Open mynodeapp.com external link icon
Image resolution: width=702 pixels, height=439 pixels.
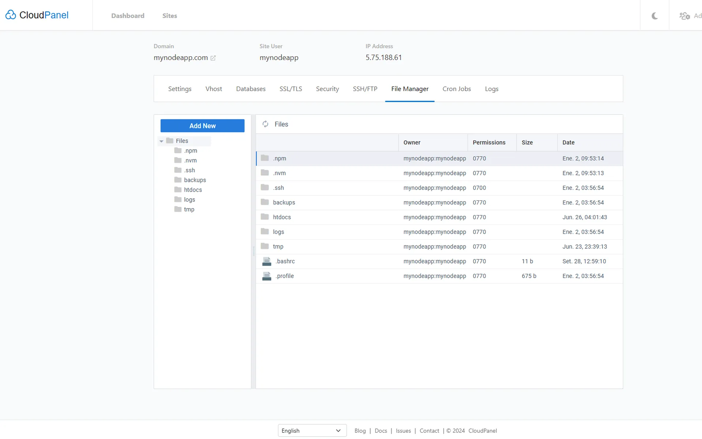coord(213,58)
